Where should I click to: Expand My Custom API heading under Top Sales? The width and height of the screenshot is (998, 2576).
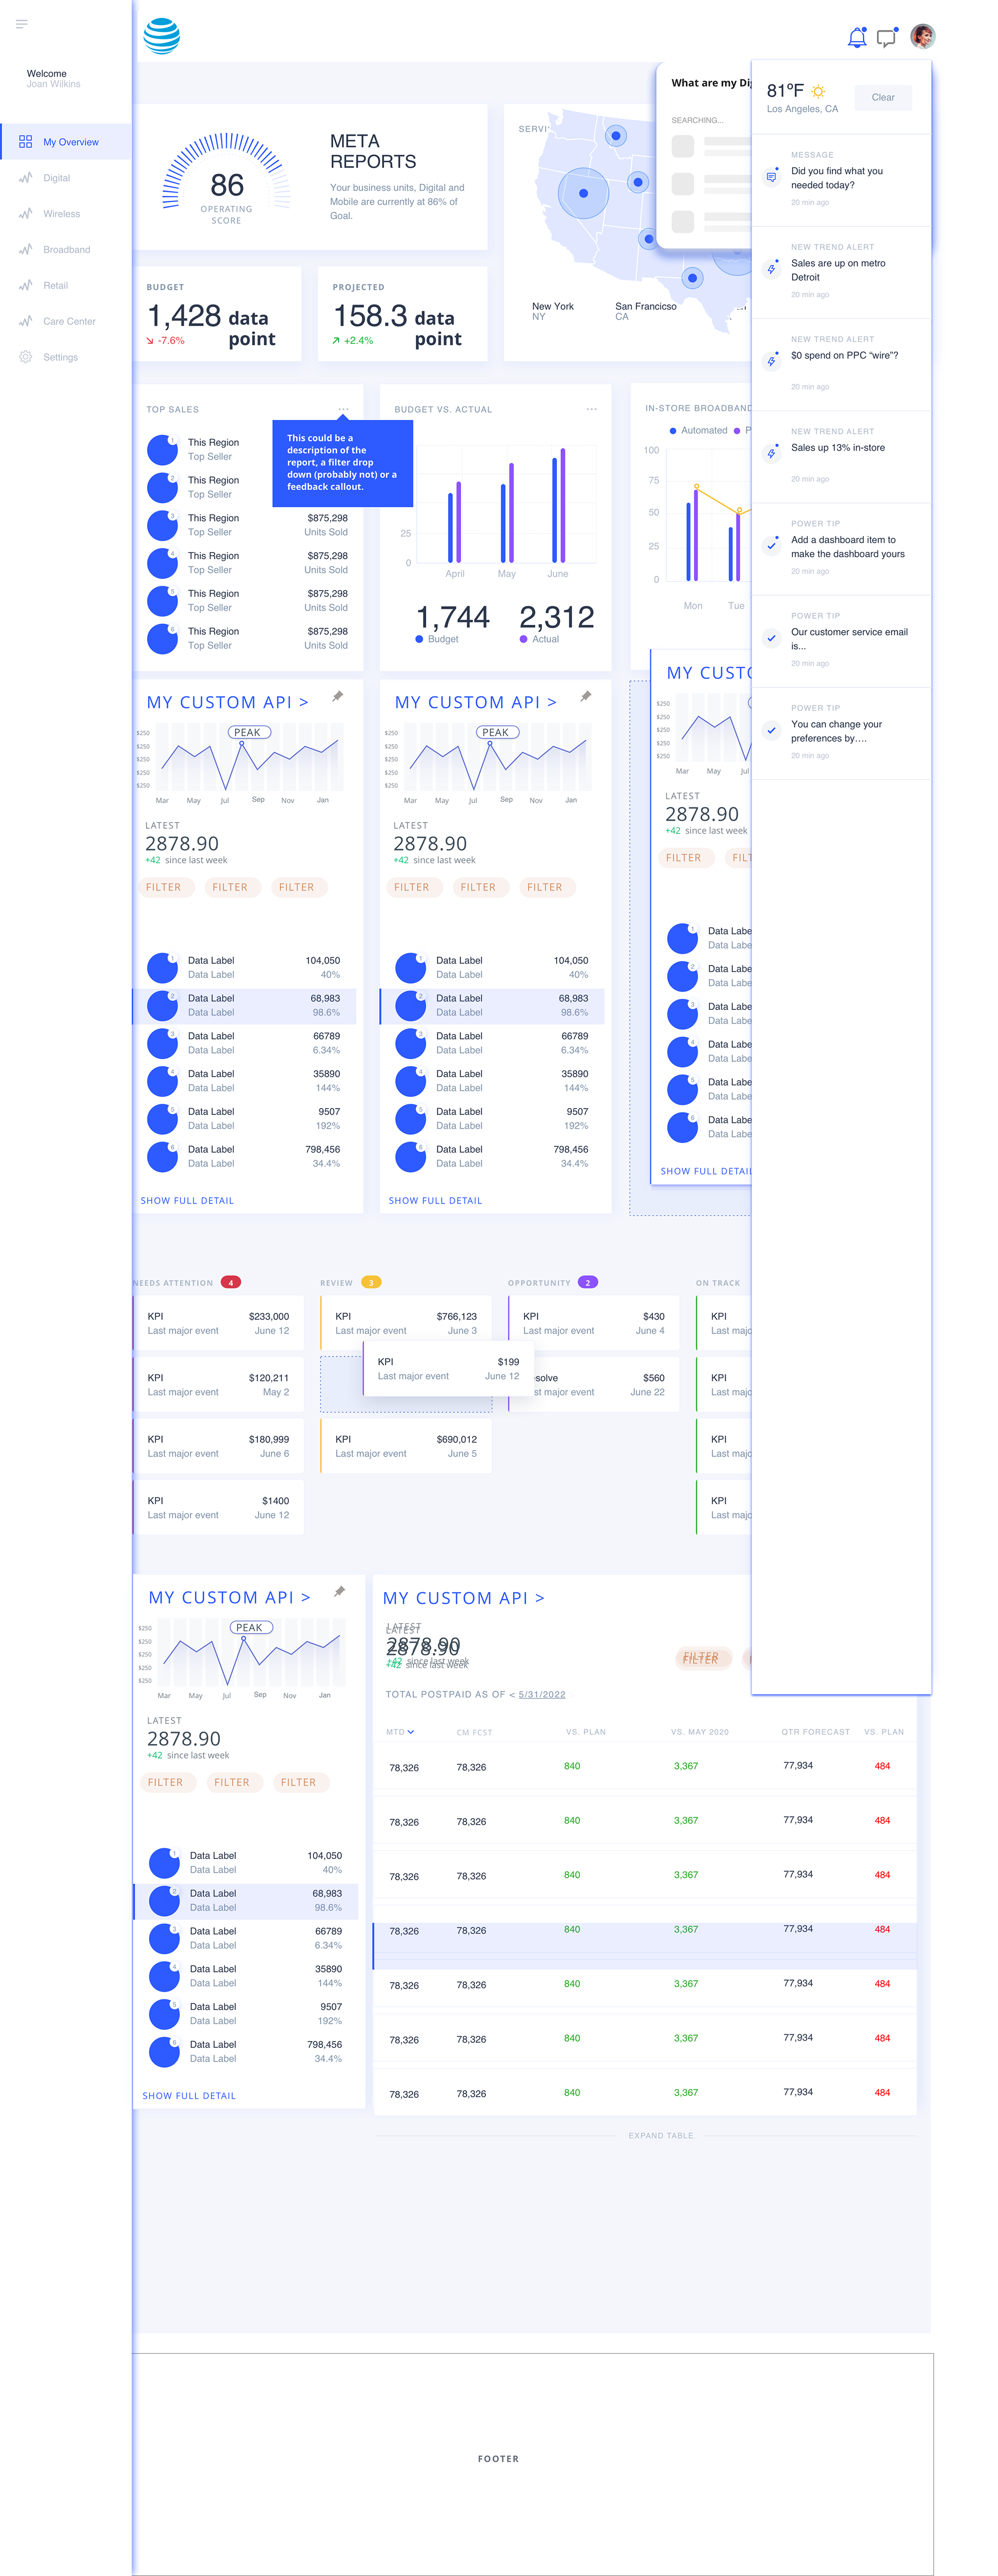pyautogui.click(x=228, y=702)
